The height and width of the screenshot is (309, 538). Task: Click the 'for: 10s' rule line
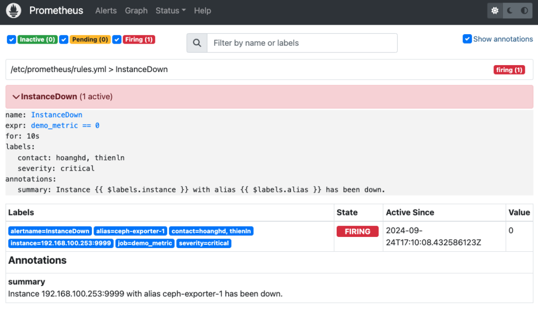point(23,136)
